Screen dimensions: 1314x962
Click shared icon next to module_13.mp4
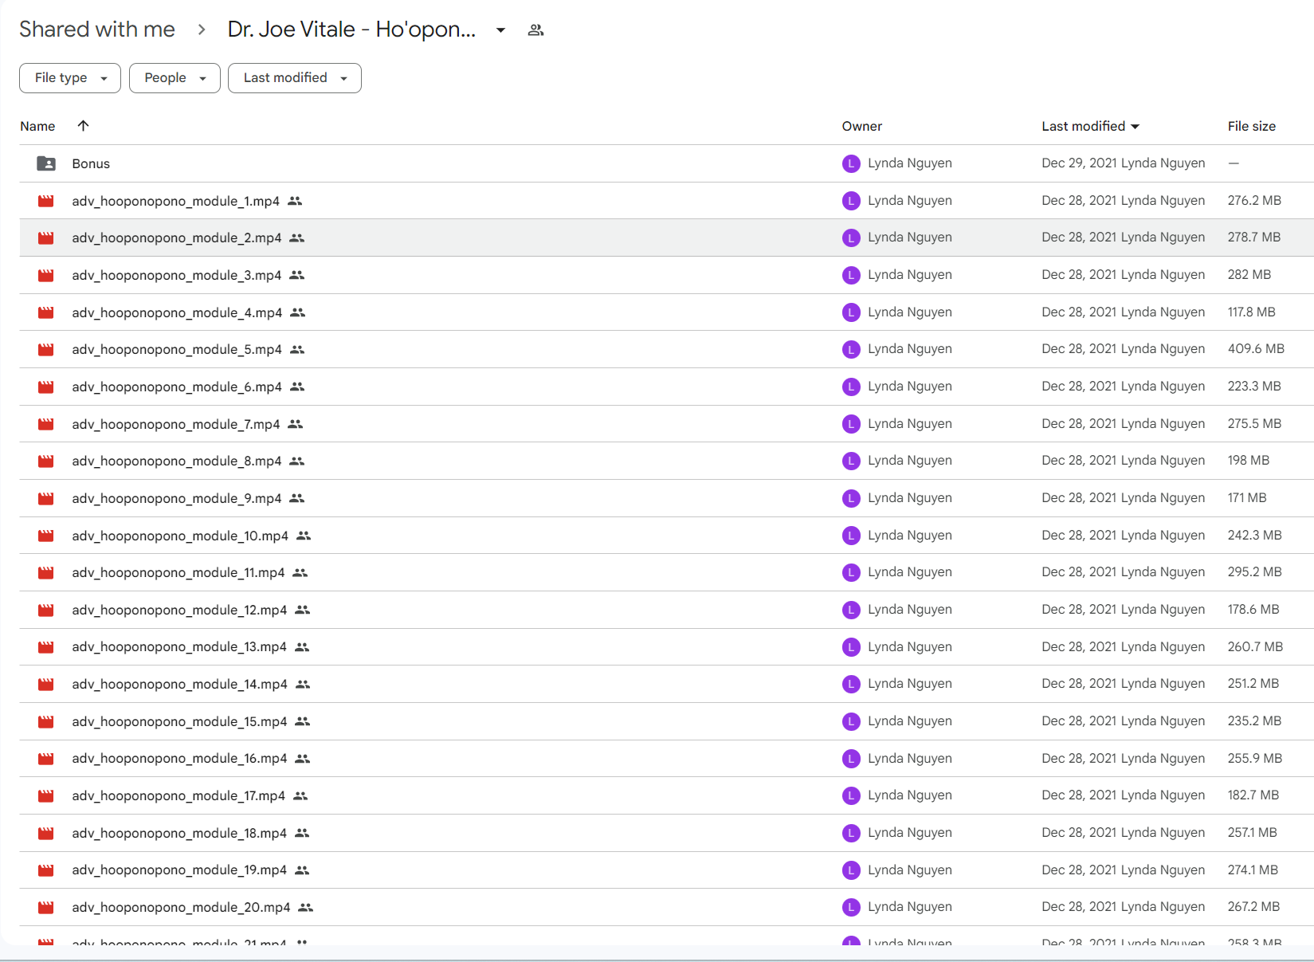(302, 646)
